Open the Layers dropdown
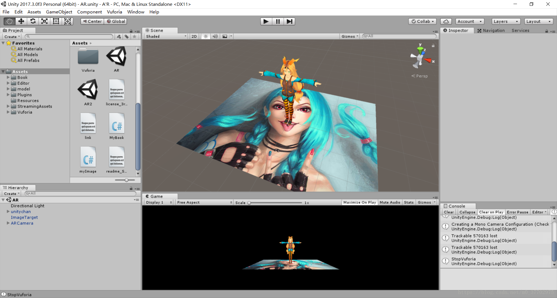The image size is (557, 298). pos(506,21)
